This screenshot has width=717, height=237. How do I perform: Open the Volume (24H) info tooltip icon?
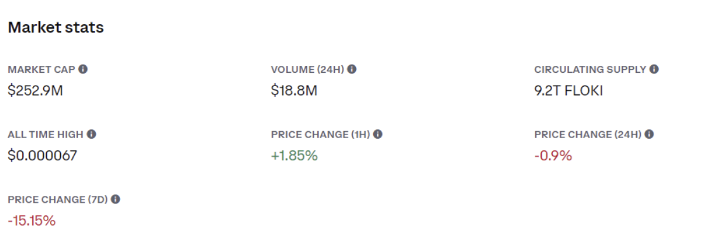click(x=352, y=70)
